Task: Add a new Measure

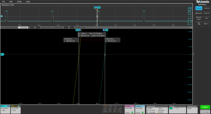Action: coord(199,13)
